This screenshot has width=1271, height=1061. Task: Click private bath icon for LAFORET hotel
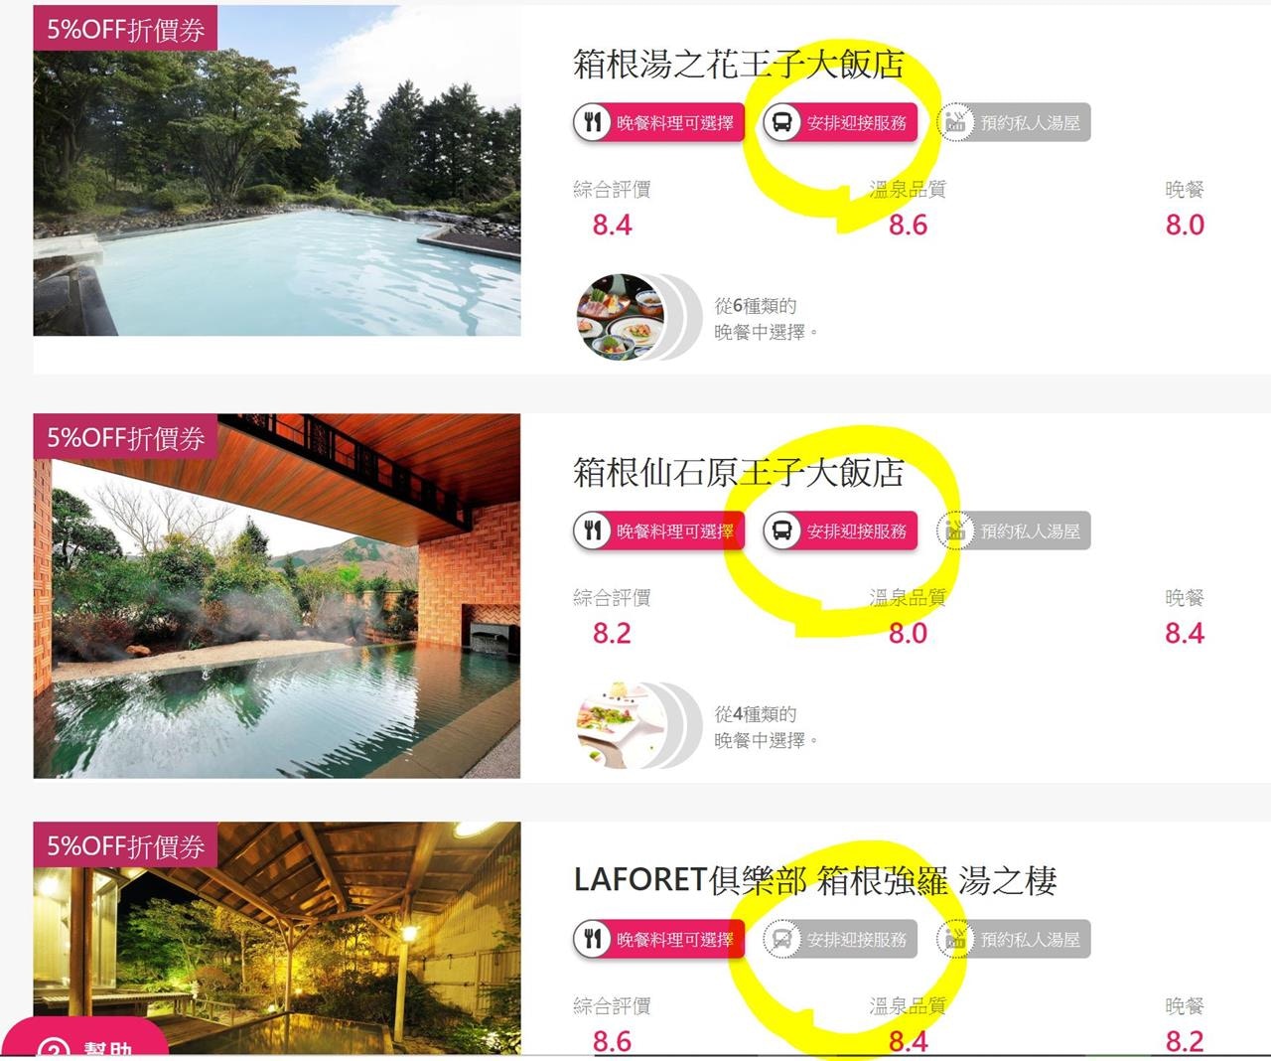(x=956, y=939)
